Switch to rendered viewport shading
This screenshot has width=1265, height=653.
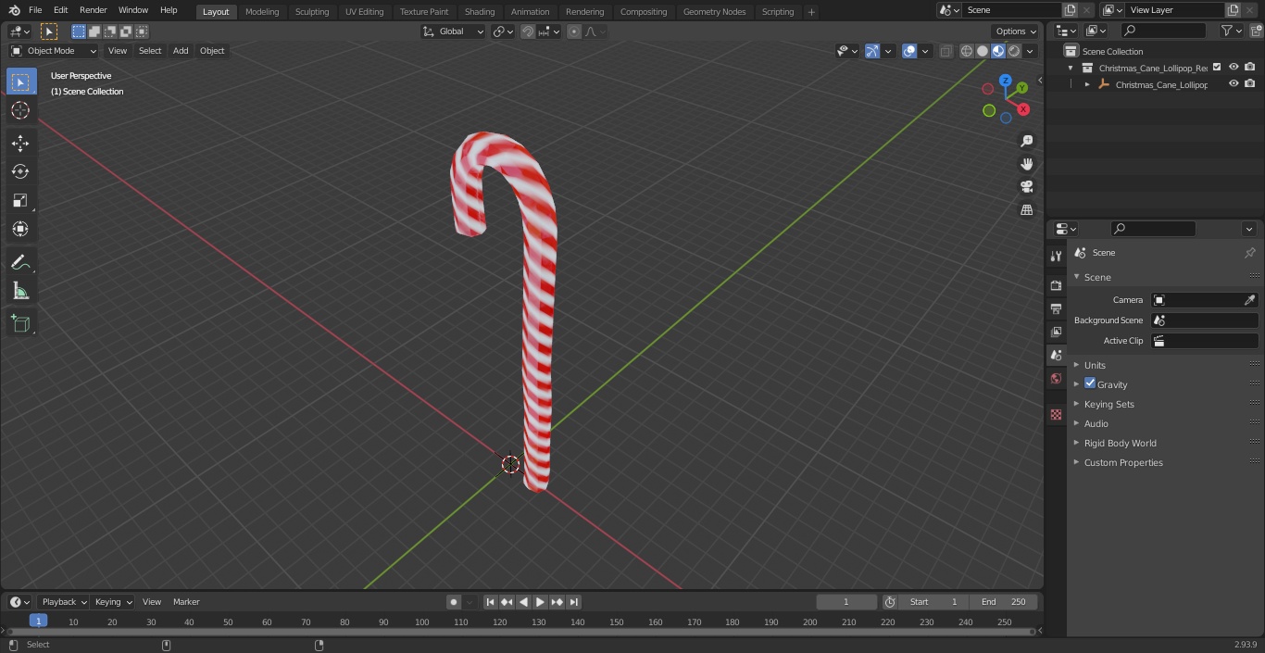tap(1014, 51)
